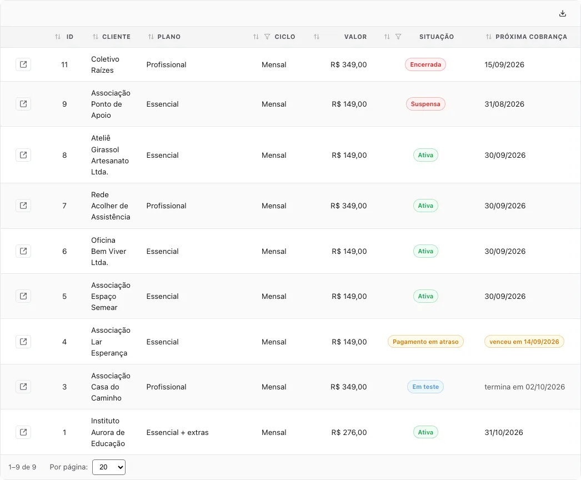Click R$ 349,00 value in Rede Acolher row
581x480 pixels.
tap(349, 206)
